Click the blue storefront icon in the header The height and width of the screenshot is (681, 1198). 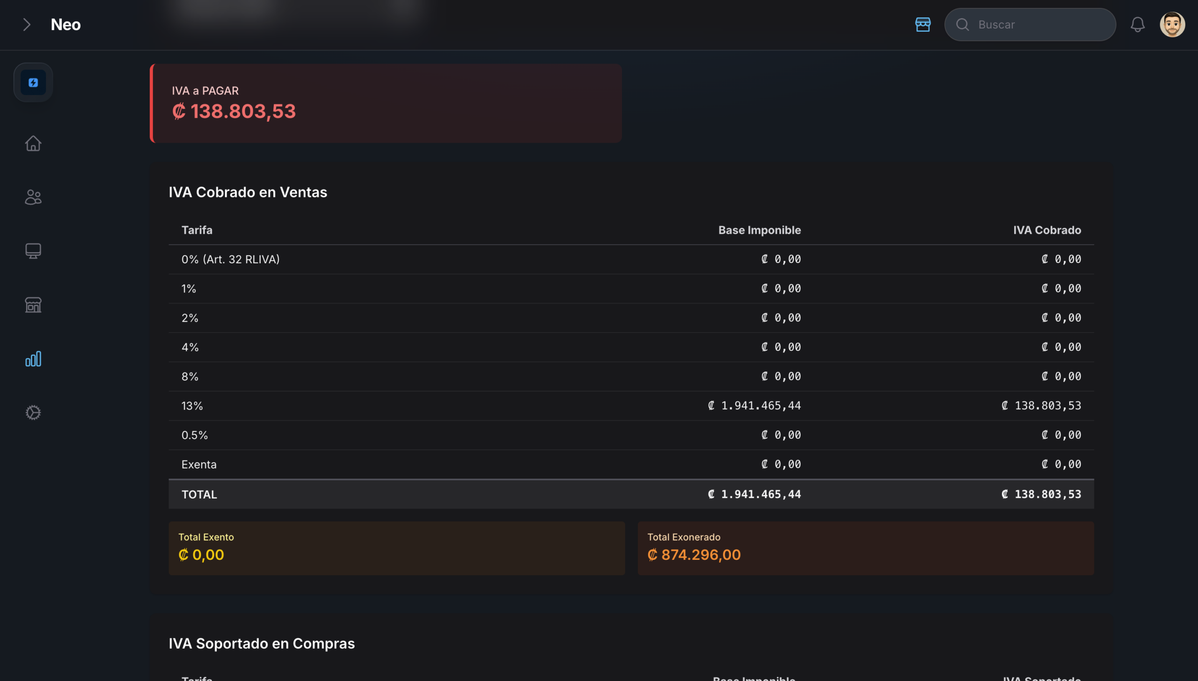[x=923, y=24]
